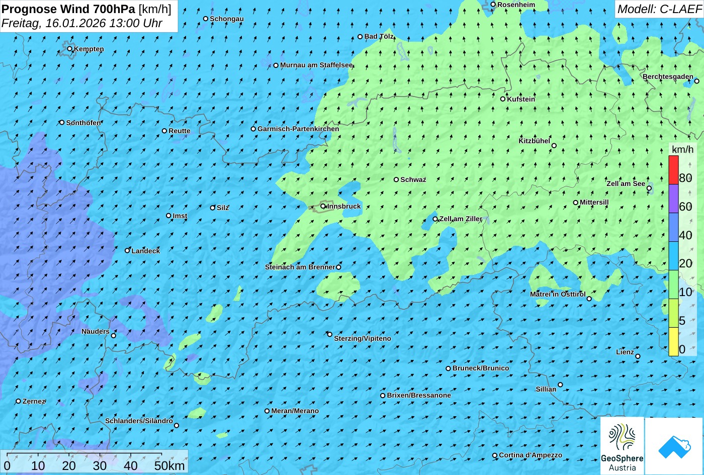
Task: Click the Sonthofen marker dot
Action: [62, 123]
